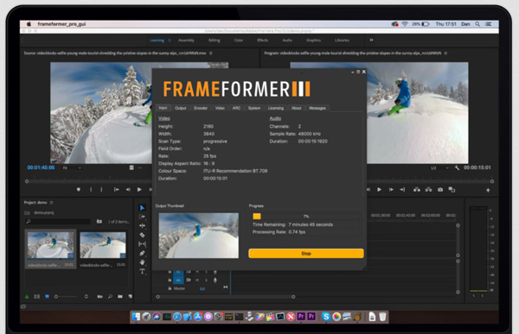
Task: Open Comparison View in Program monitor
Action: click(452, 190)
